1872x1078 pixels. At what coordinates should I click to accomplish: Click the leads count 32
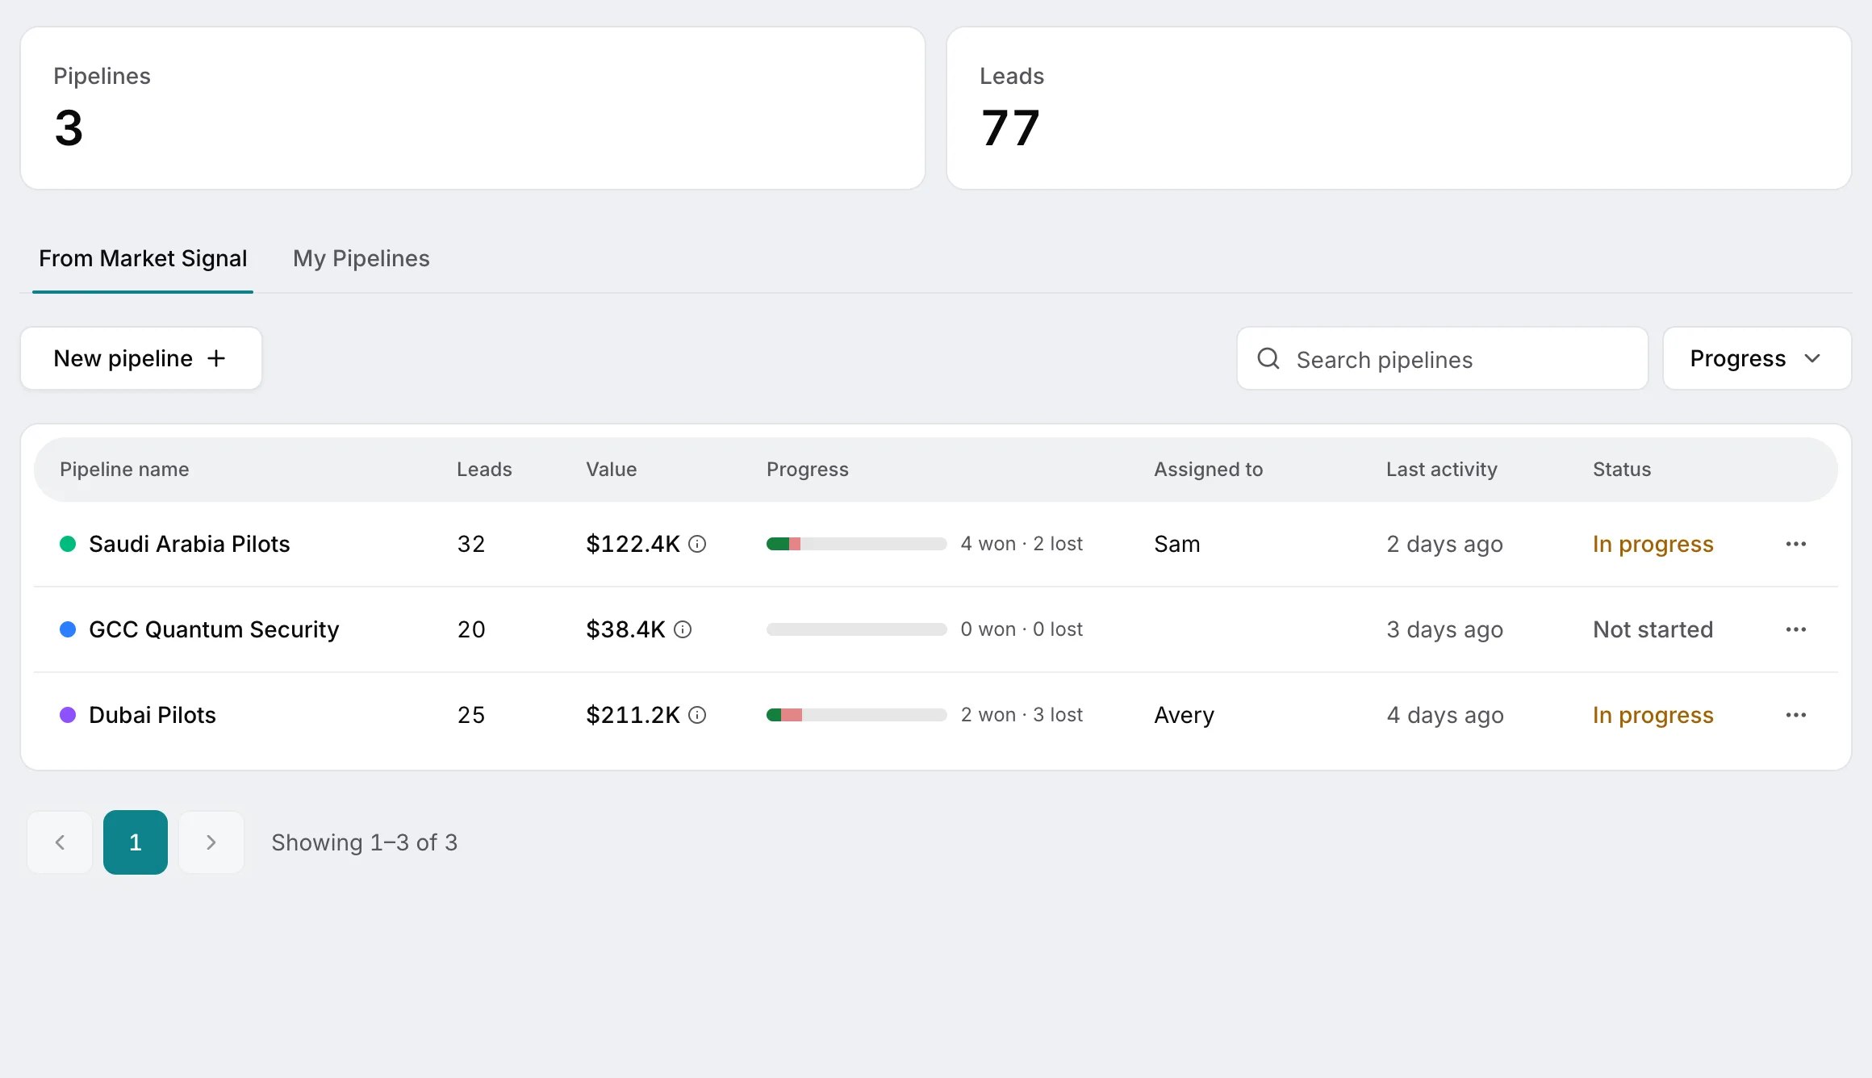471,545
